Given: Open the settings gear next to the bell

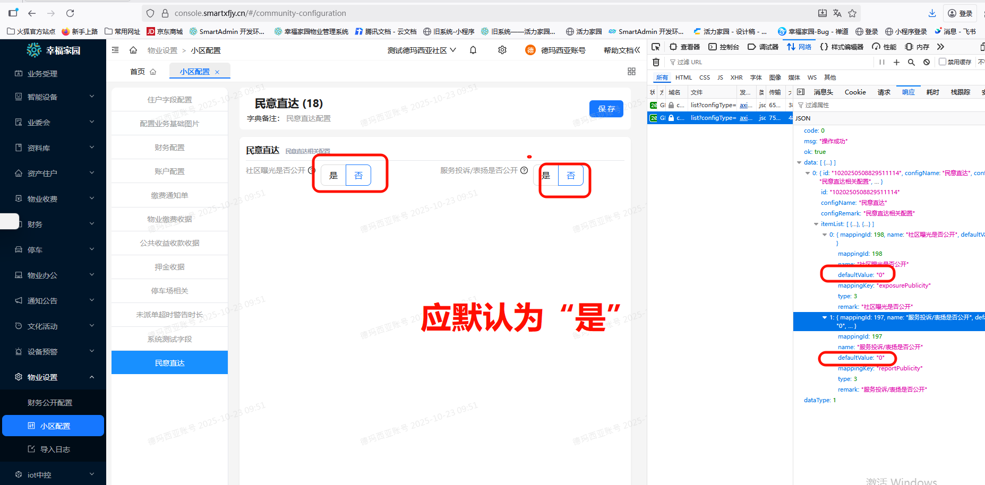Looking at the screenshot, I should point(502,50).
